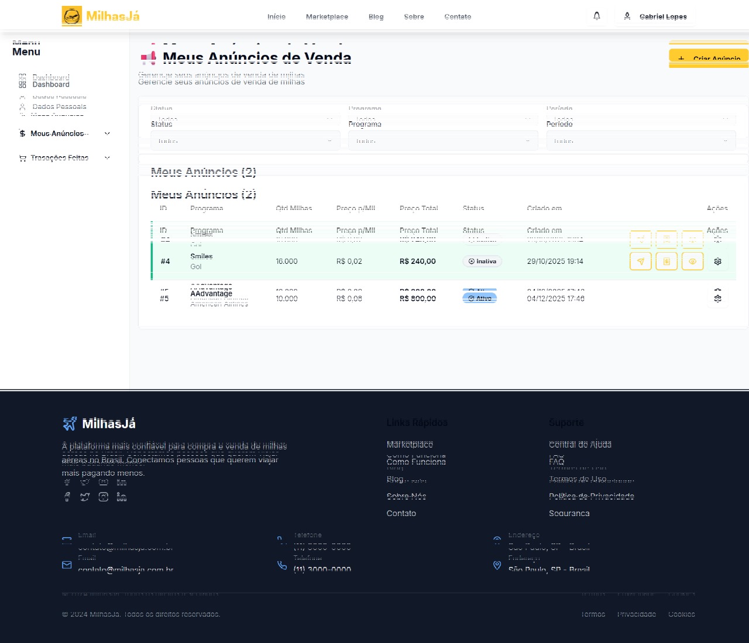Image resolution: width=749 pixels, height=643 pixels.
Task: Open the Instagram icon in the footer
Action: click(104, 497)
